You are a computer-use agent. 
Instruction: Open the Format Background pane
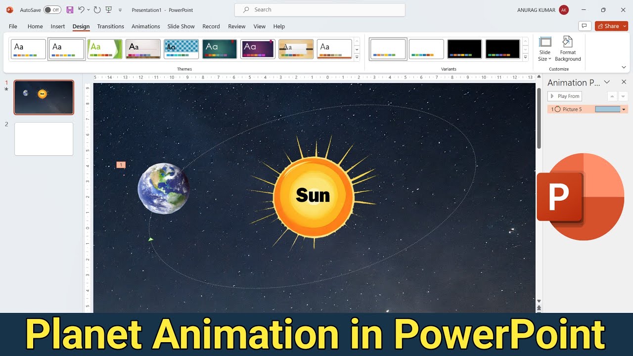pyautogui.click(x=568, y=49)
